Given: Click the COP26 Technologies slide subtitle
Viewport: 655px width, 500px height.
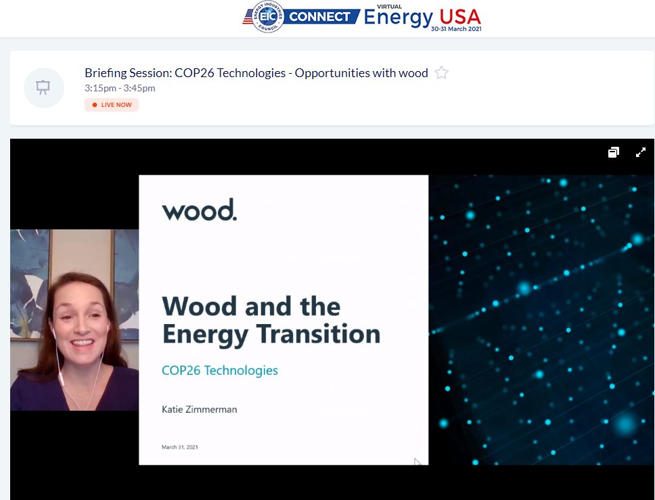Looking at the screenshot, I should coord(220,371).
